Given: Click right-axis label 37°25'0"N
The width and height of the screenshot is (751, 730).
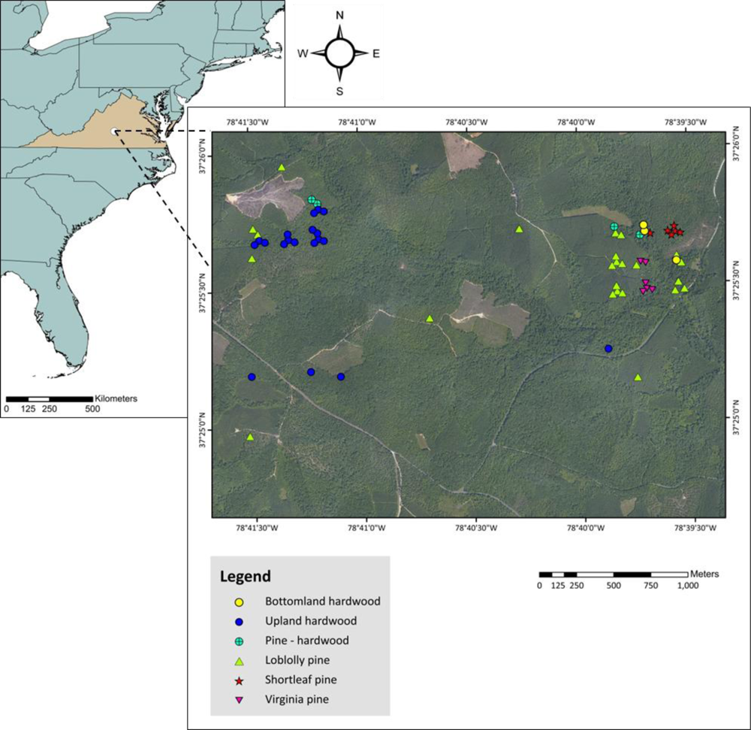Looking at the screenshot, I should coord(735,418).
